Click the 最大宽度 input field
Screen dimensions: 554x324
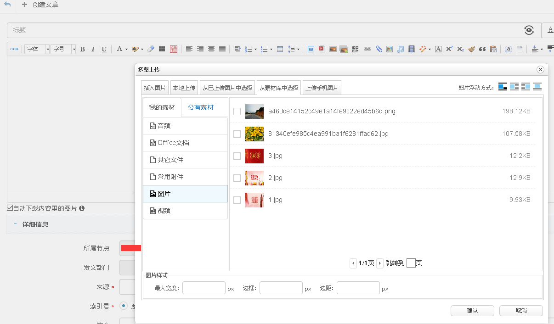(x=204, y=288)
